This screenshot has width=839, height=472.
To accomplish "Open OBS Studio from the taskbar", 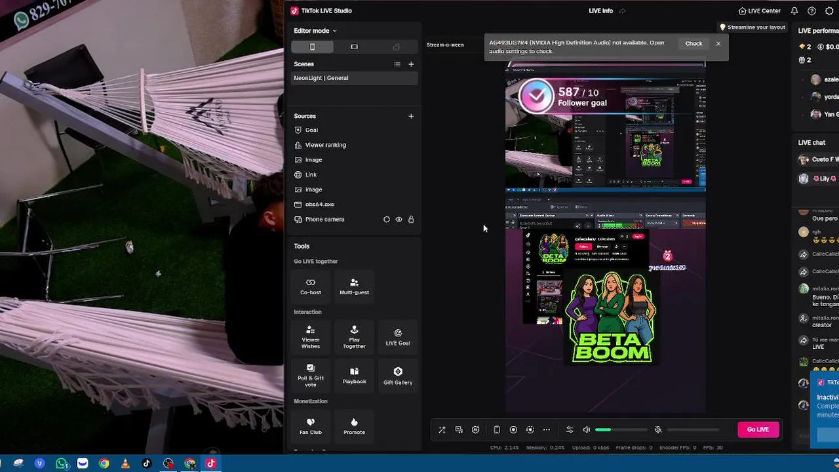I will tap(168, 463).
